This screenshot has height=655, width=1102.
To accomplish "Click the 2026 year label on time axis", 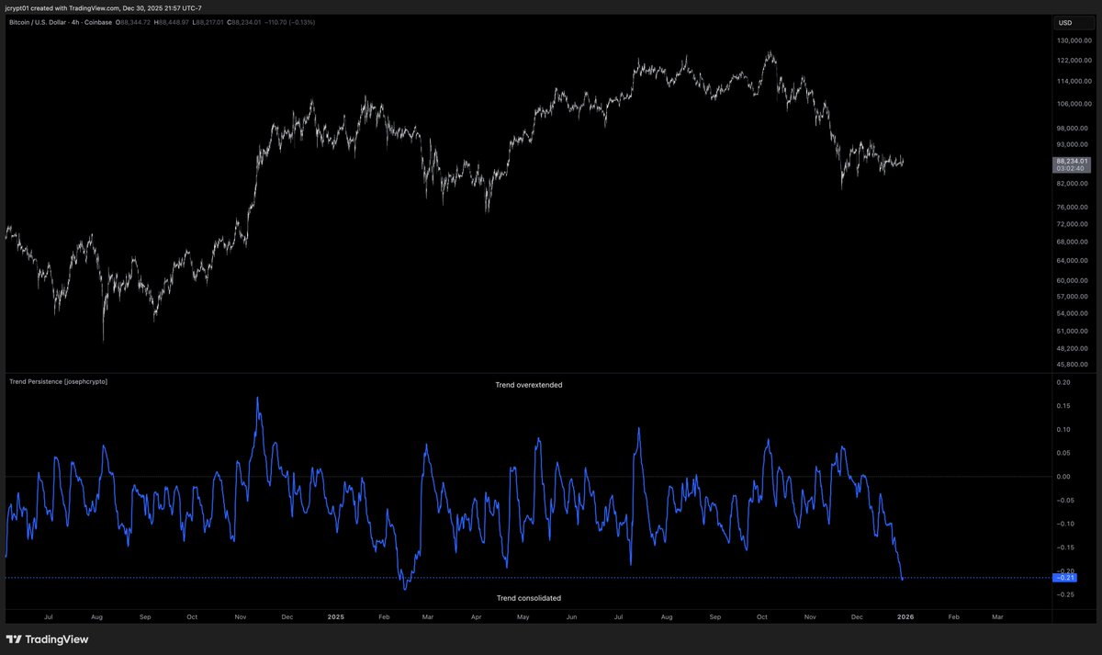I will [905, 617].
